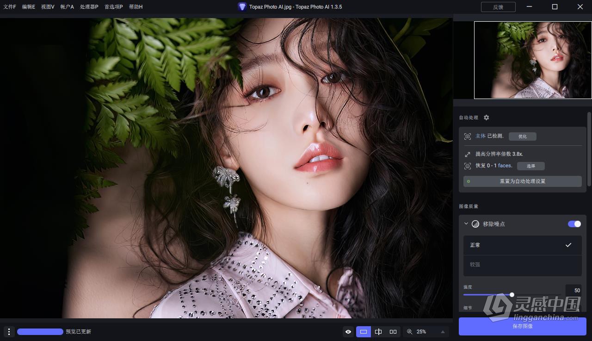Open the three-dot options menu
592x341 pixels.
pyautogui.click(x=9, y=332)
